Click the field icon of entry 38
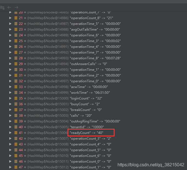The height and width of the screenshot is (170, 187). pos(16,116)
